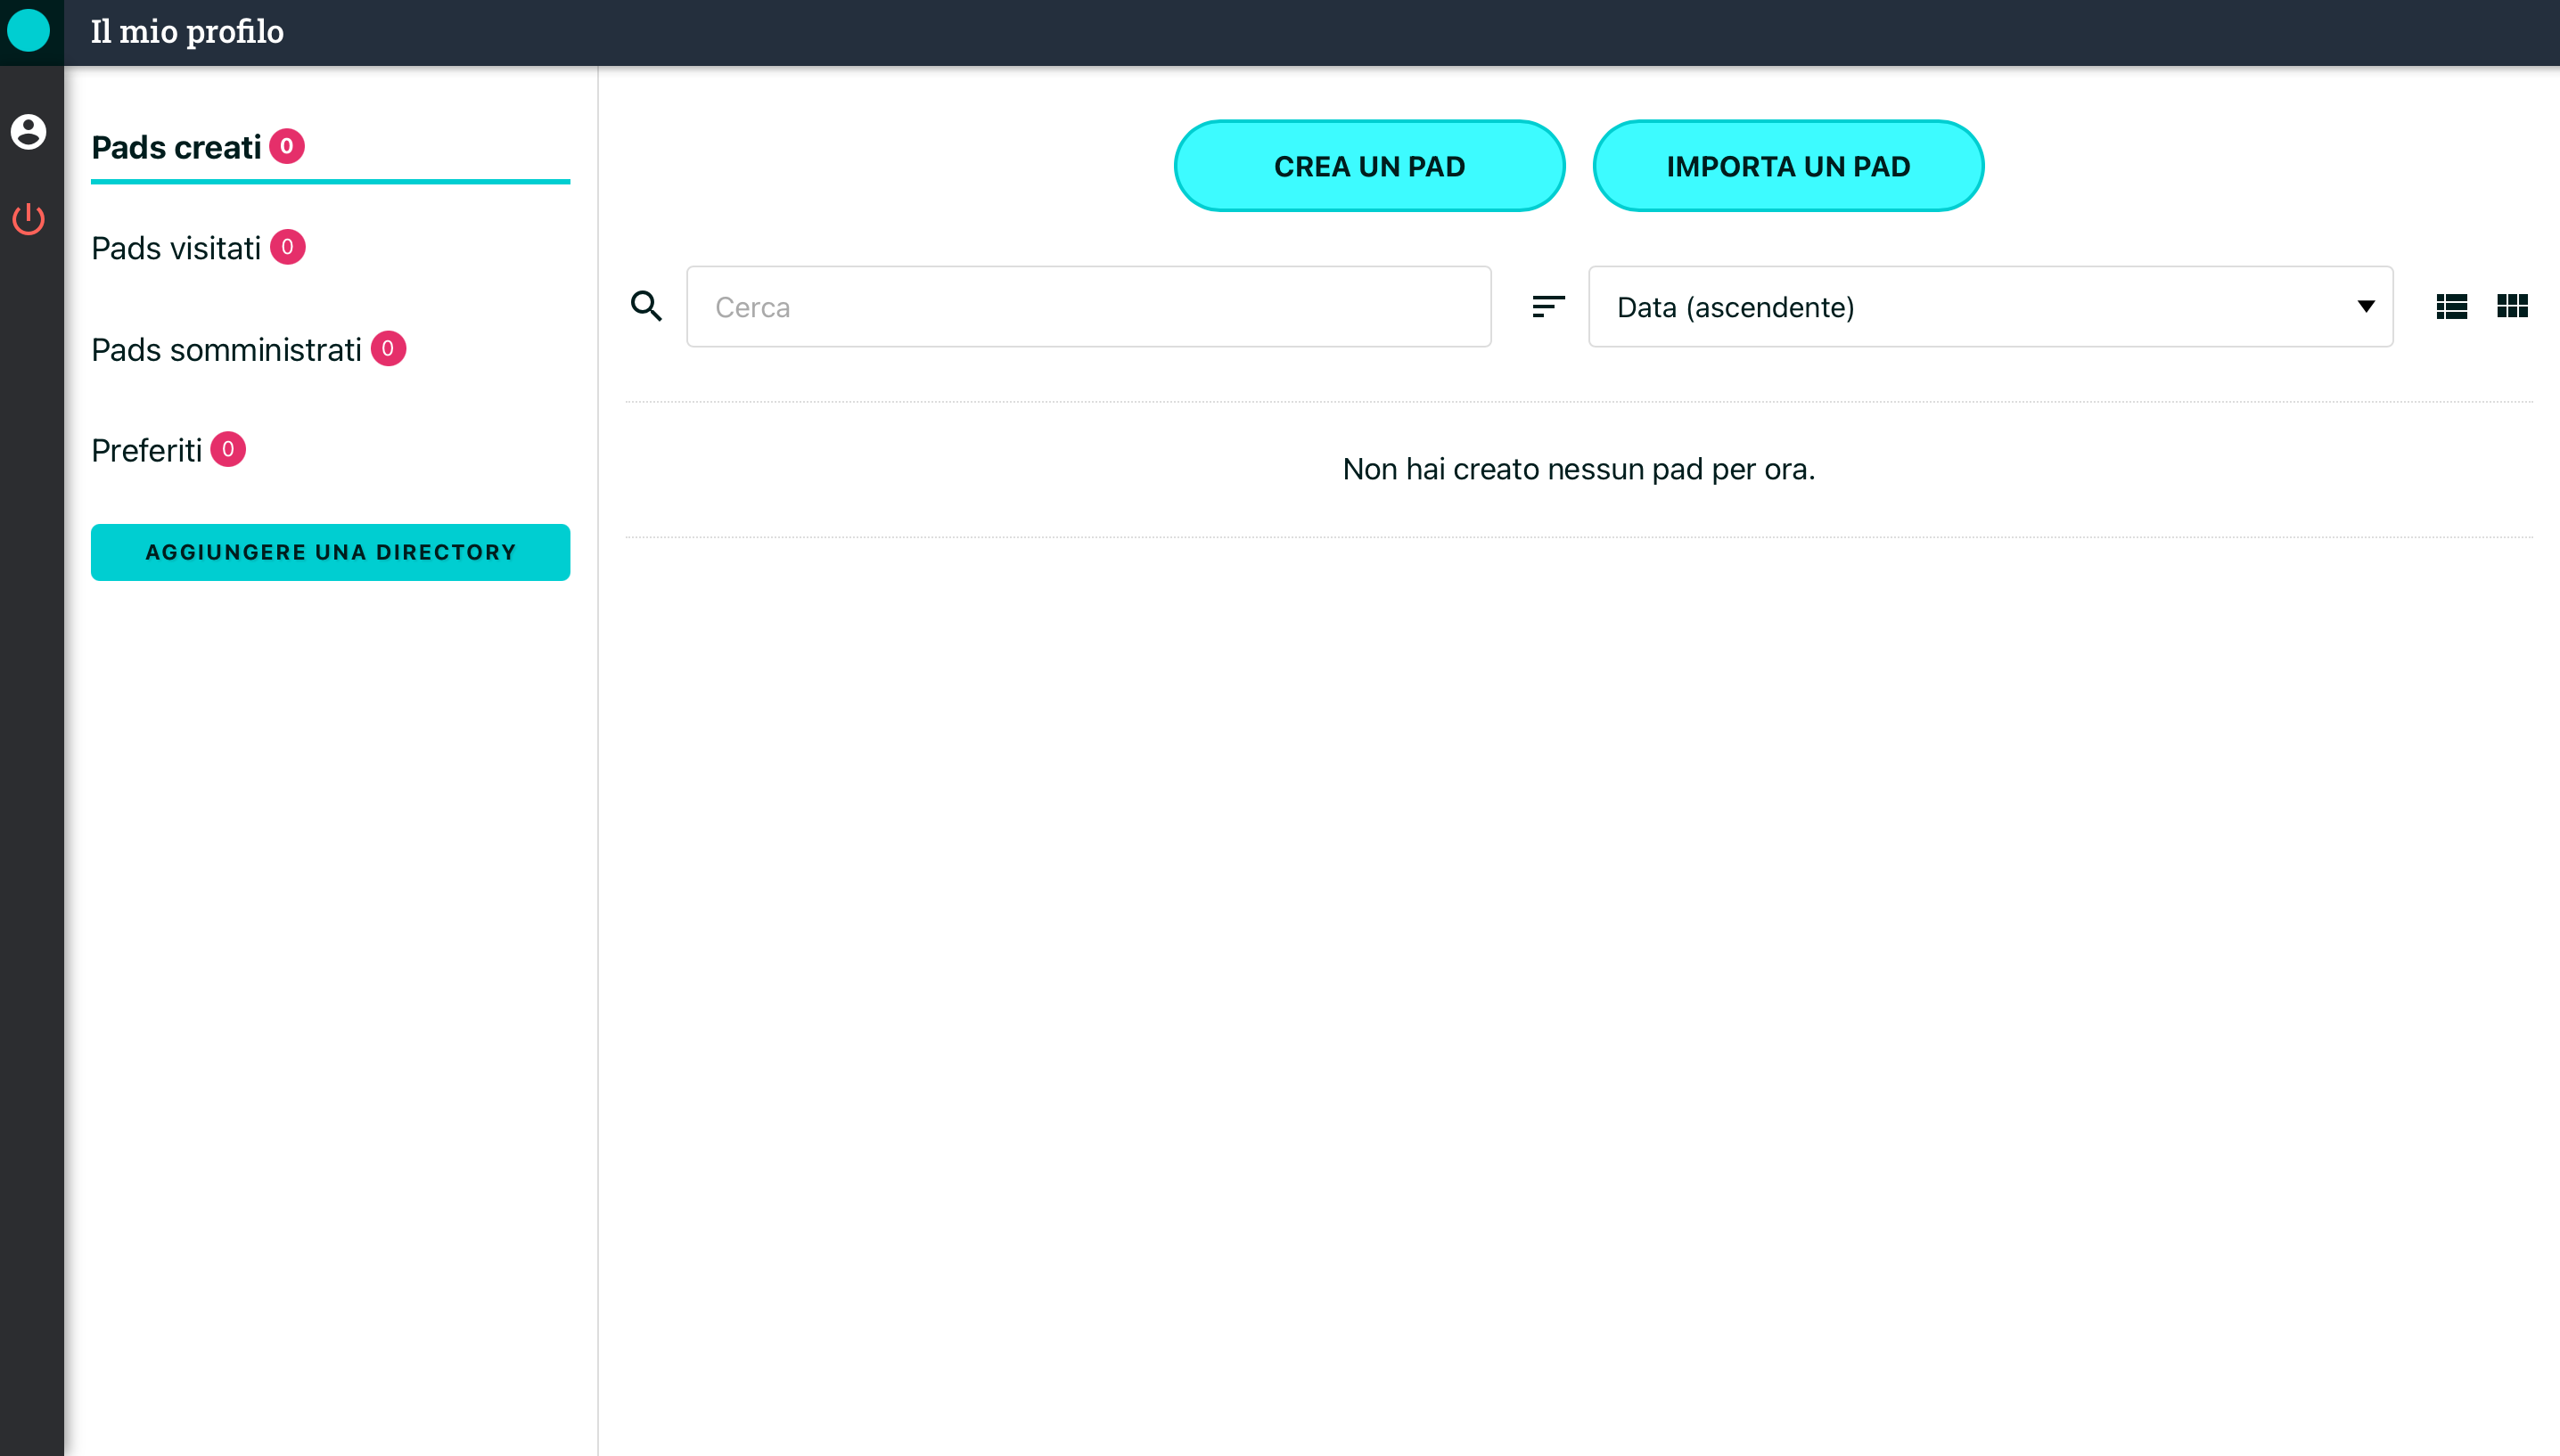Switch to grid view
Viewport: 2560px width, 1456px height.
[2512, 306]
